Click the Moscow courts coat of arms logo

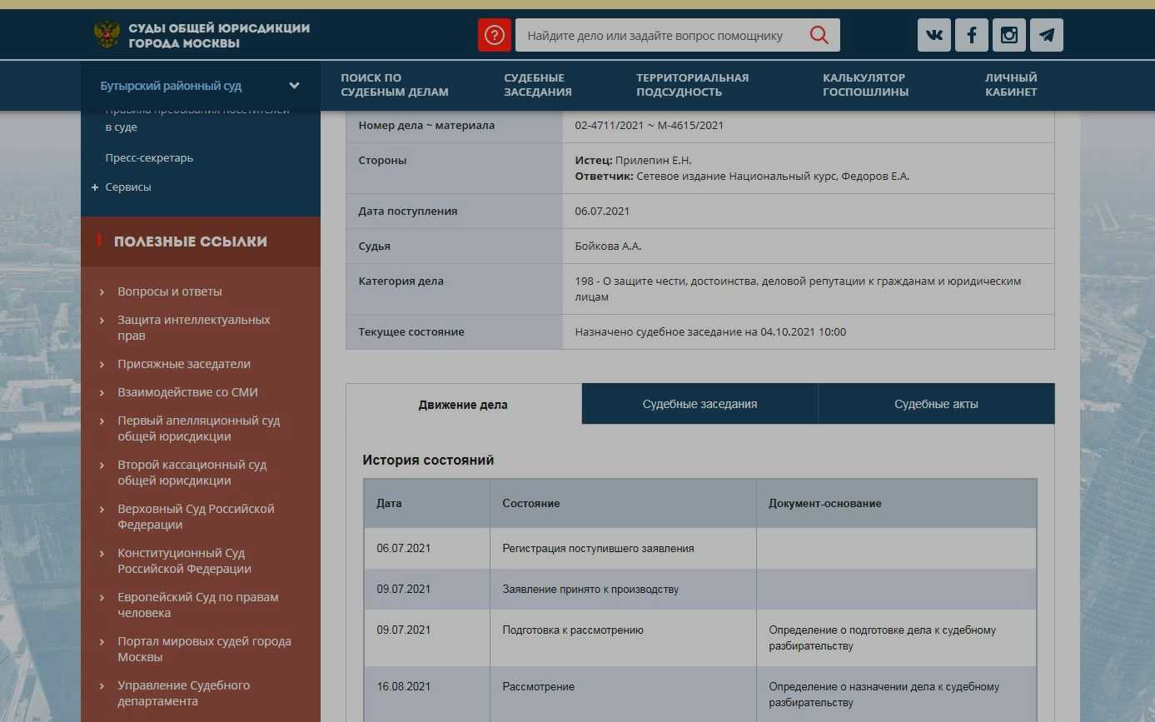pyautogui.click(x=107, y=35)
